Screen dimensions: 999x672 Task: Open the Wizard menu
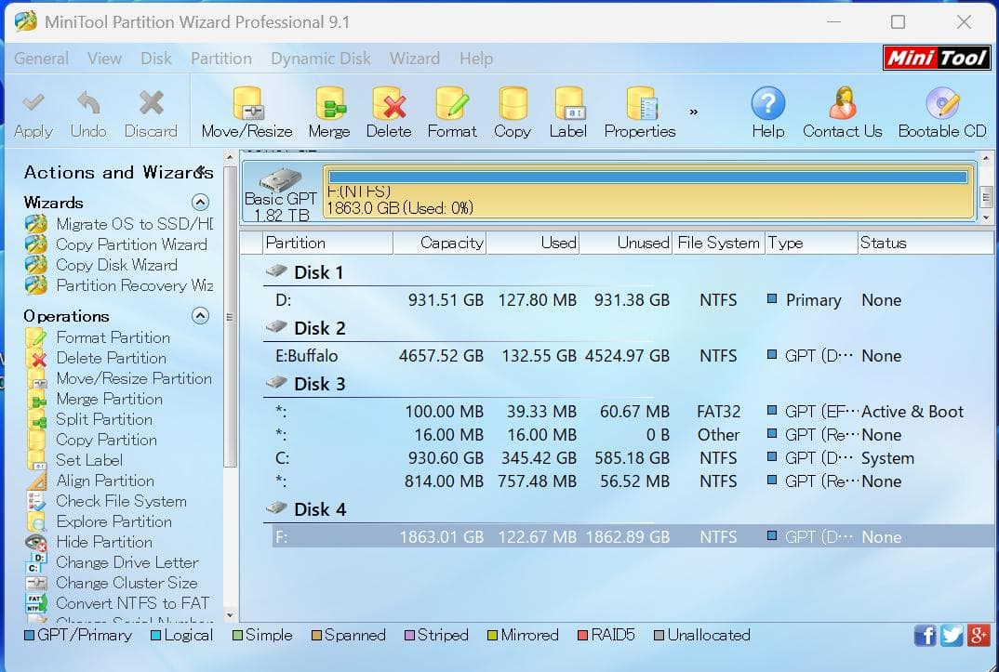pyautogui.click(x=415, y=59)
